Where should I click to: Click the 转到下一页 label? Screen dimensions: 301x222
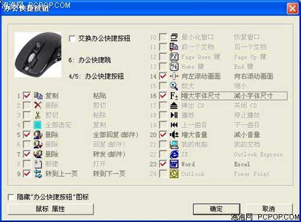pyautogui.click(x=109, y=174)
